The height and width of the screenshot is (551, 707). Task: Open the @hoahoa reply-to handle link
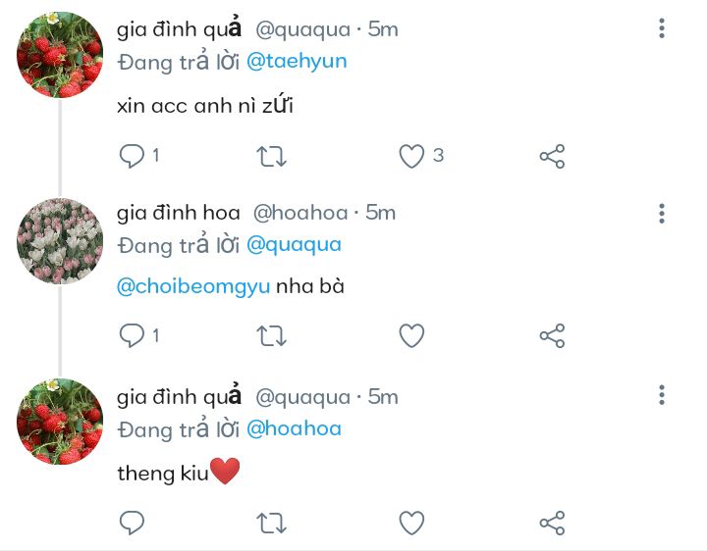click(x=294, y=428)
